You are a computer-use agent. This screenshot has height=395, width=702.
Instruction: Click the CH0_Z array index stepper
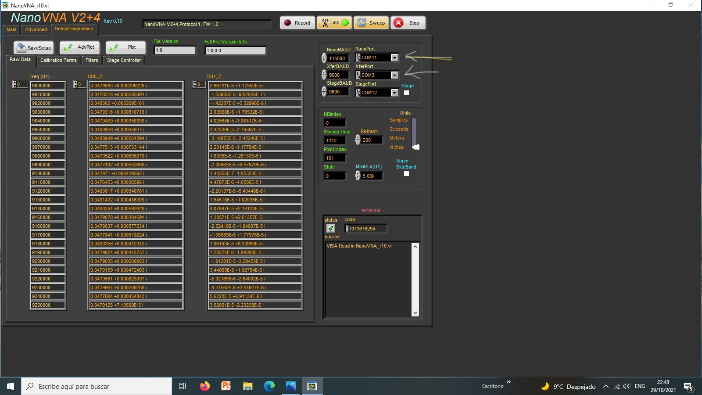pyautogui.click(x=75, y=84)
